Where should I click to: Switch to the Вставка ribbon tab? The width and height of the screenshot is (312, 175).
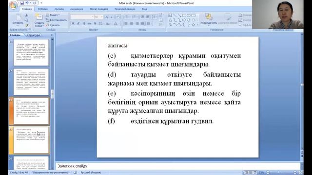[42, 9]
